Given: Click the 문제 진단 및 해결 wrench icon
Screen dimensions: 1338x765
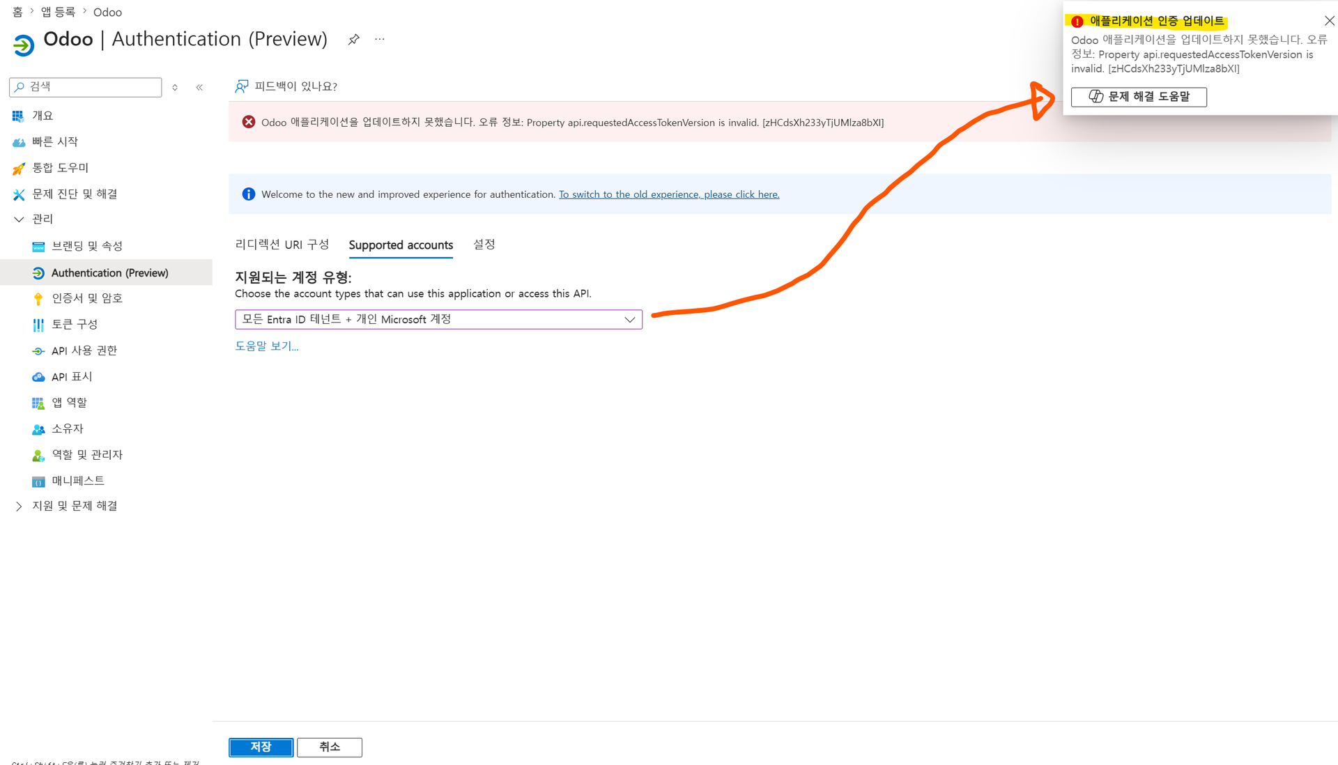Looking at the screenshot, I should point(19,194).
